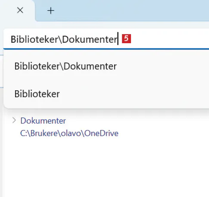
Task: Place cursor in word Dokumenter of address bar
Action: [90, 39]
